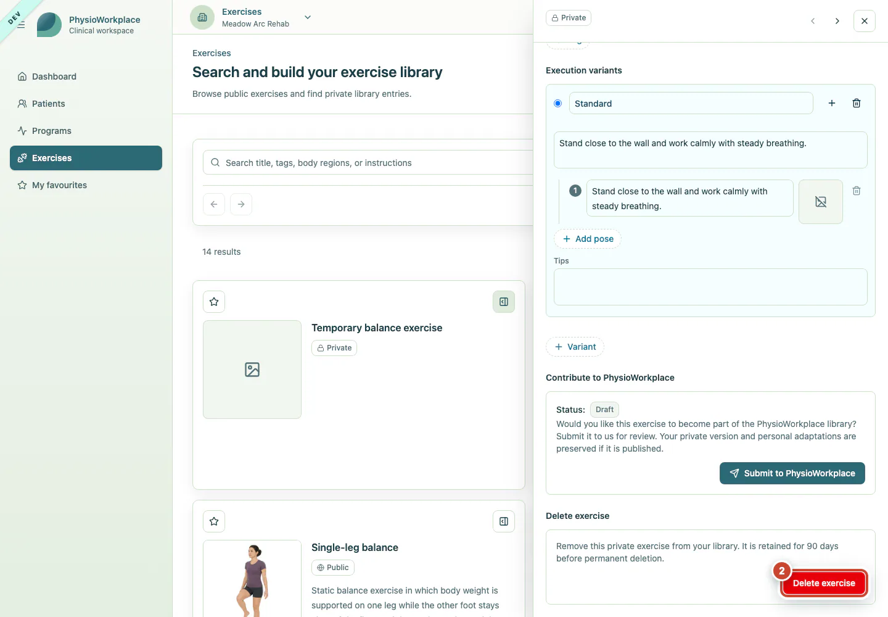888x617 pixels.
Task: Favourite the Single-leg balance star
Action: 214,521
